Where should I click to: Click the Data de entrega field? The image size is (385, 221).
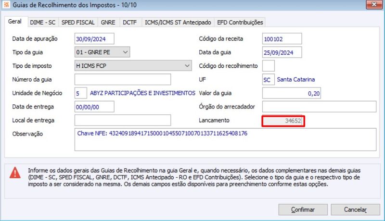(x=94, y=107)
